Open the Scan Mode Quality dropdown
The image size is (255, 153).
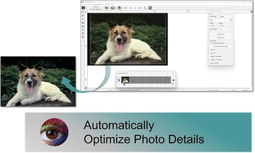click(x=226, y=16)
